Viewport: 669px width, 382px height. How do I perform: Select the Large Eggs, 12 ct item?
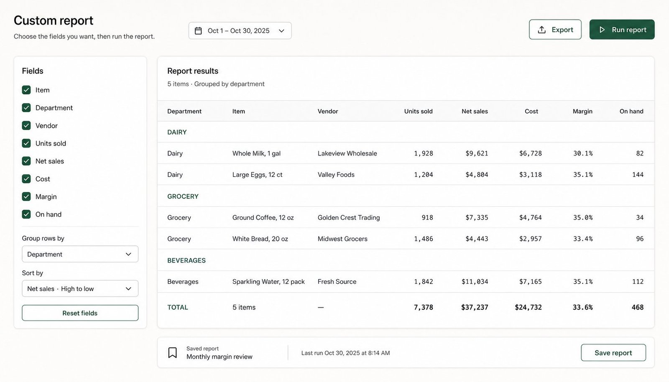(257, 175)
